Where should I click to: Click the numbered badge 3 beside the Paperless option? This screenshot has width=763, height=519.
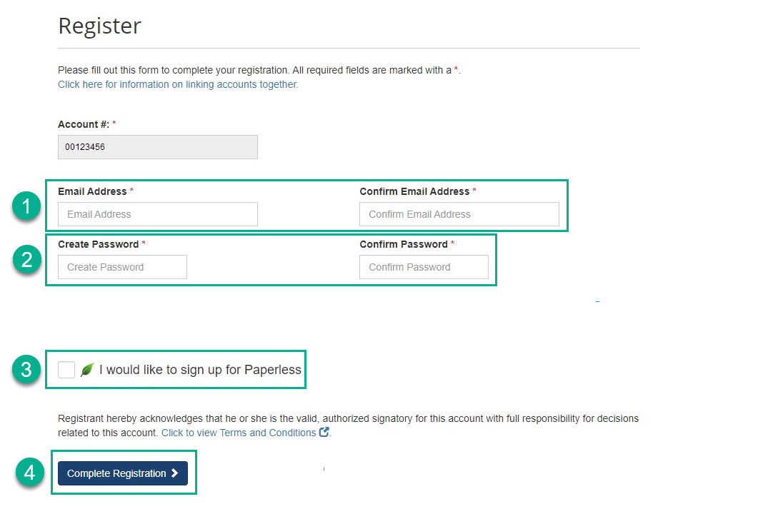26,369
